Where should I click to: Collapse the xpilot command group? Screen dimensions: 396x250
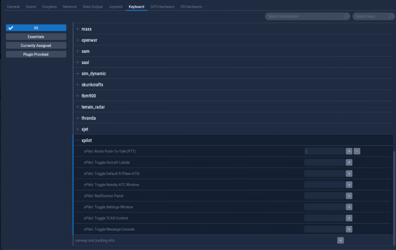pyautogui.click(x=78, y=140)
